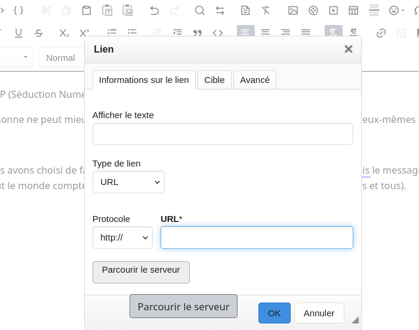Toggle underline formatting
This screenshot has height=330, width=419.
19,33
